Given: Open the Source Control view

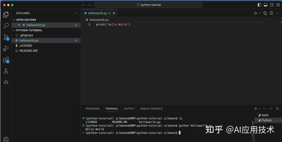Looking at the screenshot, I should point(6,37).
